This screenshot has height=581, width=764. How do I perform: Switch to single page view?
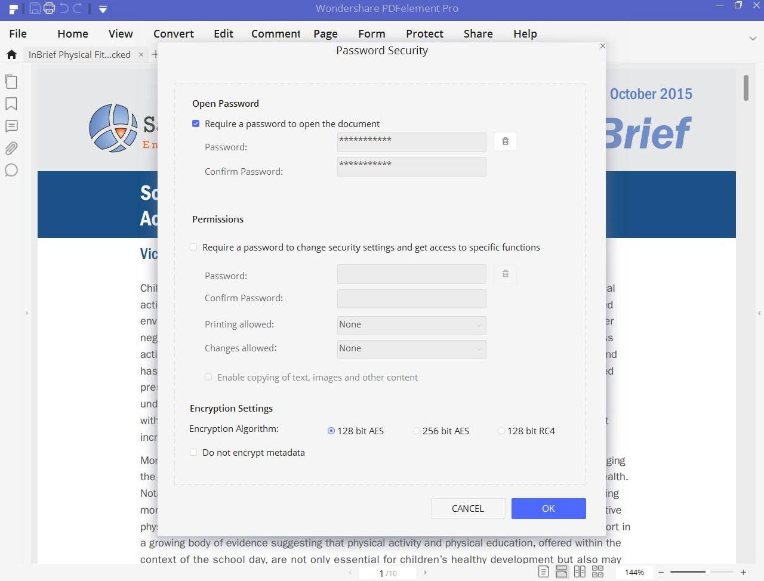tap(543, 572)
